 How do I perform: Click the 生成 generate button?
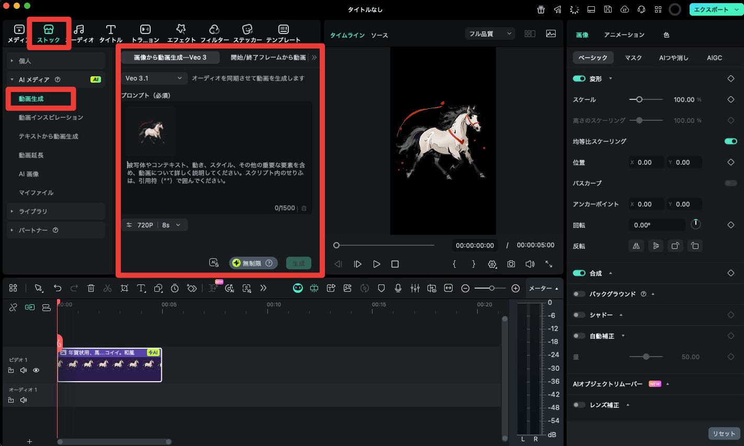[299, 264]
